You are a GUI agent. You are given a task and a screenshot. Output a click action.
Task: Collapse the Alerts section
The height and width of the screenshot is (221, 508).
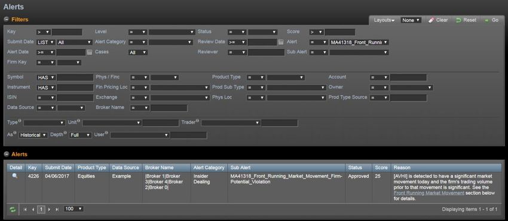6,154
